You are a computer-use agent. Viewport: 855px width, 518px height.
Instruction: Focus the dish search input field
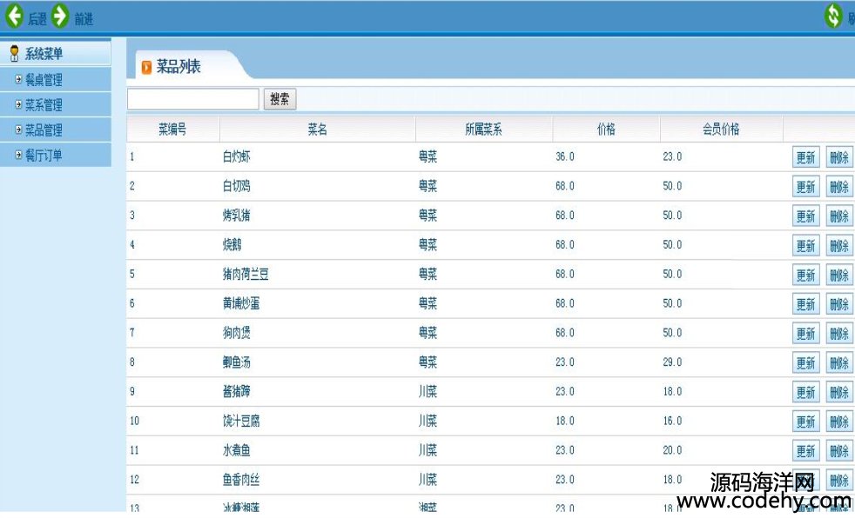point(193,99)
